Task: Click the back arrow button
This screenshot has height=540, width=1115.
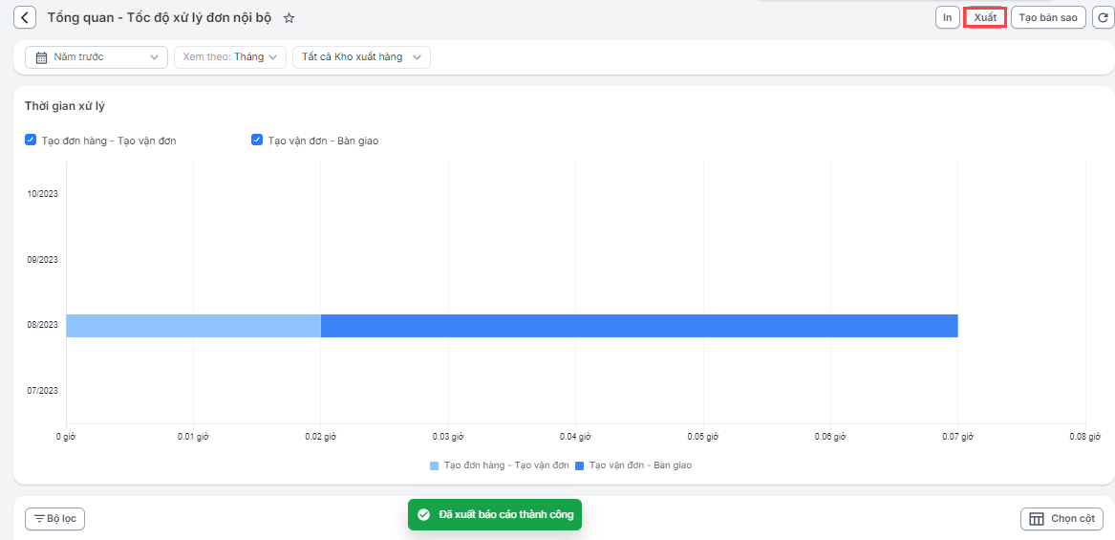Action: (x=25, y=18)
